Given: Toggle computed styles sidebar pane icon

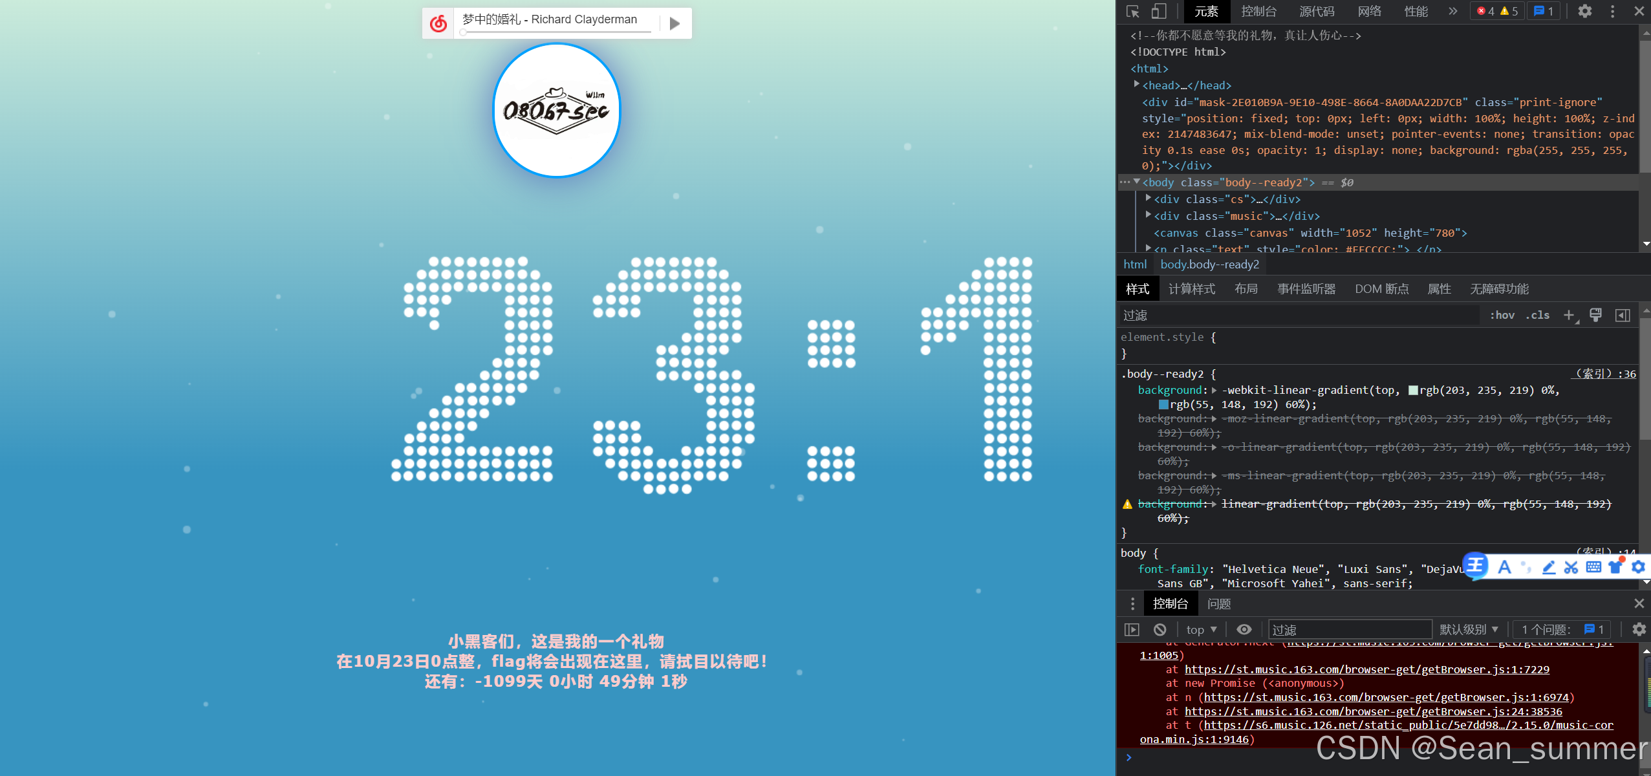Looking at the screenshot, I should [1623, 315].
